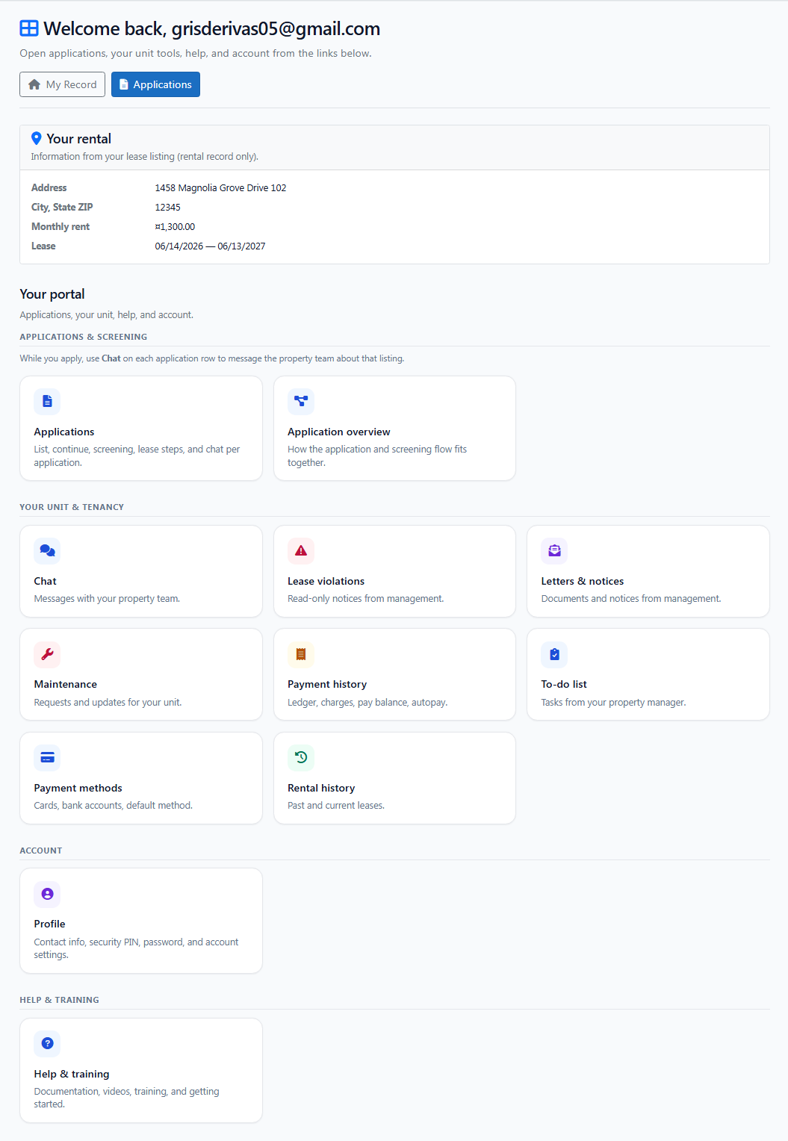The width and height of the screenshot is (788, 1141).
Task: Click the Monthly rent label
Action: point(61,226)
